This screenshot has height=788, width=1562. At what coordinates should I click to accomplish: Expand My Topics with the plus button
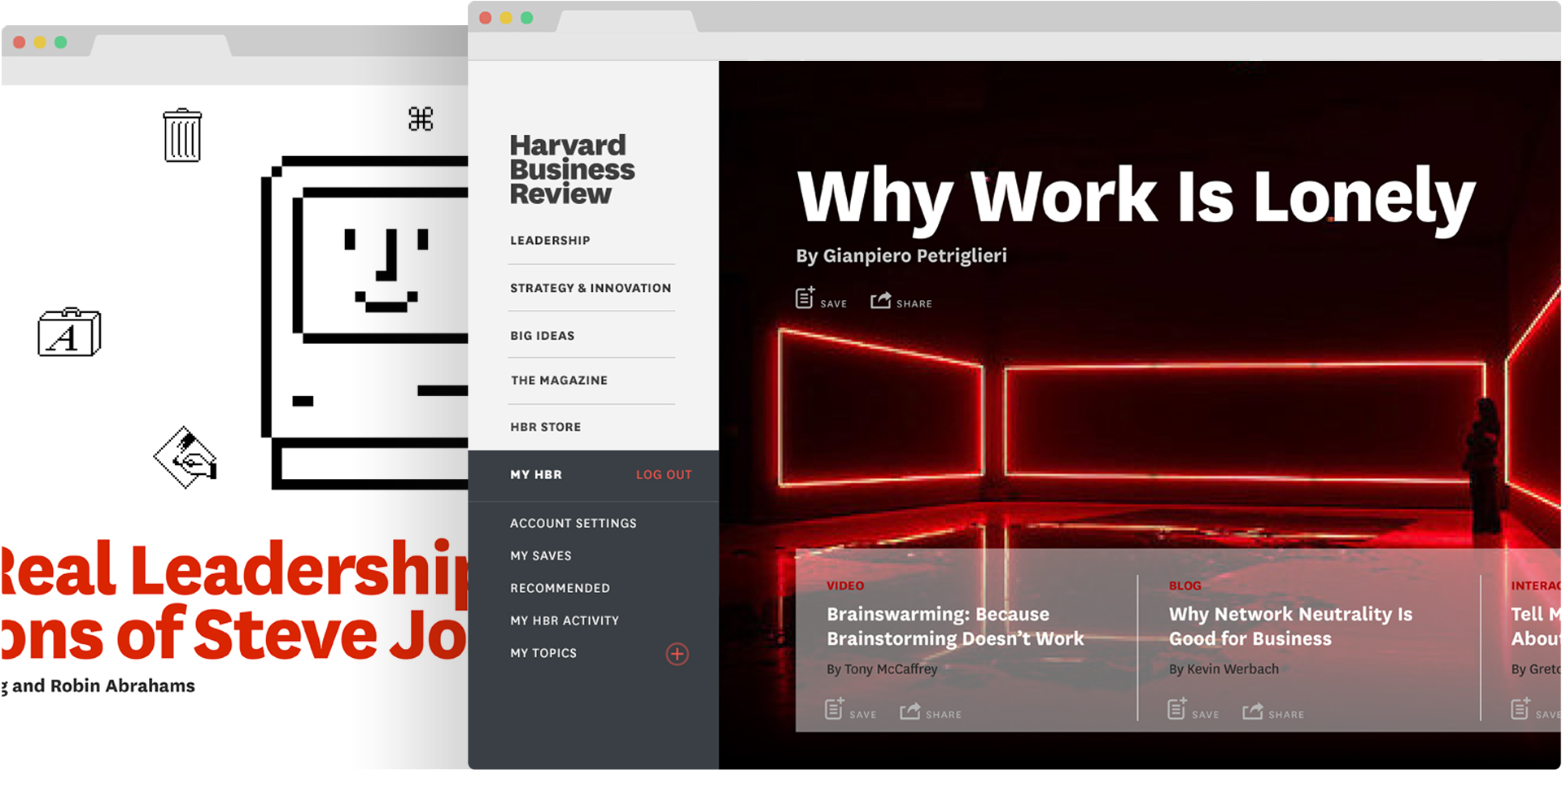tap(677, 654)
